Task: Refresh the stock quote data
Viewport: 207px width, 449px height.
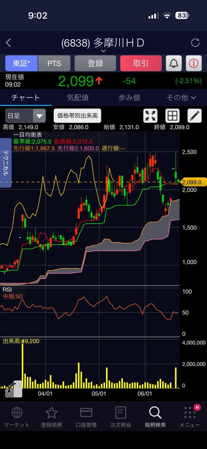Action: (x=195, y=43)
